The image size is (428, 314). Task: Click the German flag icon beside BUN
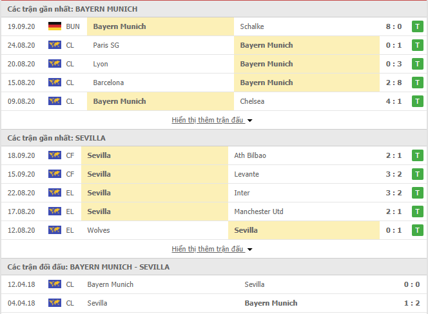click(55, 26)
